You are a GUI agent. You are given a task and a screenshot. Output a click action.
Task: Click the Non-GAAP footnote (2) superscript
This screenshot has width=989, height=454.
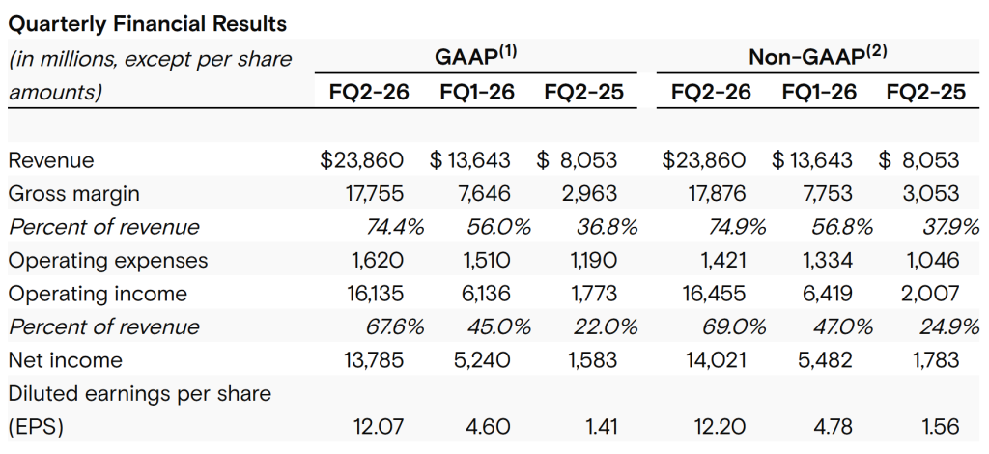tap(876, 51)
